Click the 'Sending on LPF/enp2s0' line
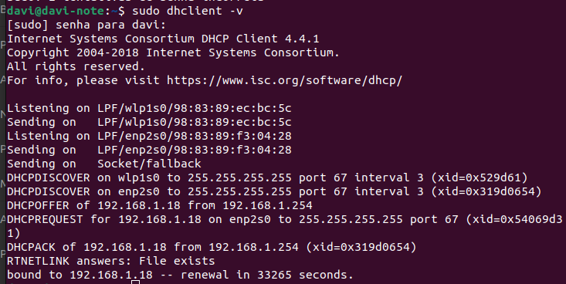This screenshot has height=284, width=566. point(149,150)
